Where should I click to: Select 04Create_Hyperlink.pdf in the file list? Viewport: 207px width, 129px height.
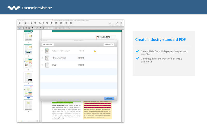click(59, 58)
